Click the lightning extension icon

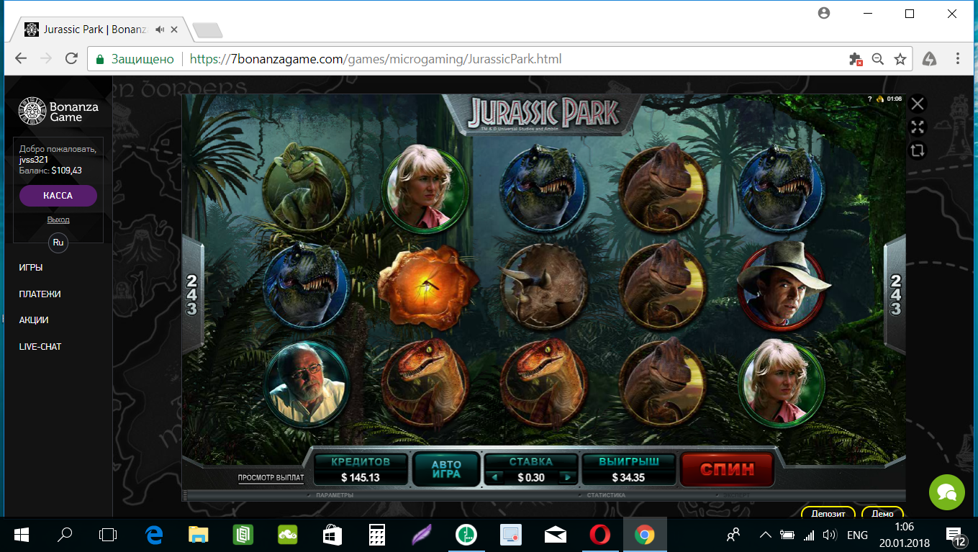930,59
